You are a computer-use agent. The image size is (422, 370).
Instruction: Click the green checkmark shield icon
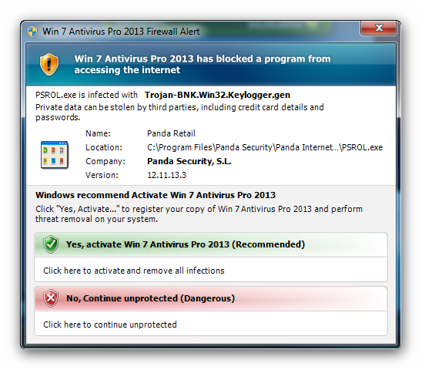51,244
